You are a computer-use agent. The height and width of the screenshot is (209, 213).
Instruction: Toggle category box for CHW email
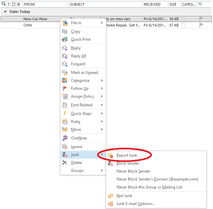point(183,25)
